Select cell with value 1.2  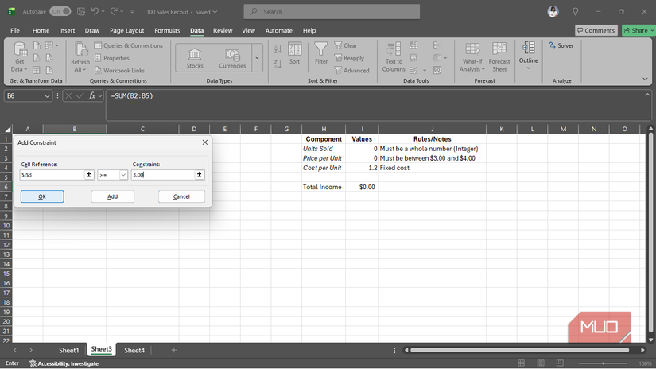pyautogui.click(x=362, y=168)
